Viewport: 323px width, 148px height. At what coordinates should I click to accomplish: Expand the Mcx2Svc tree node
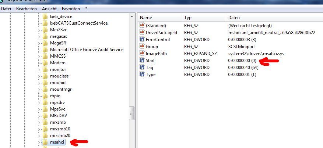[x=39, y=30]
